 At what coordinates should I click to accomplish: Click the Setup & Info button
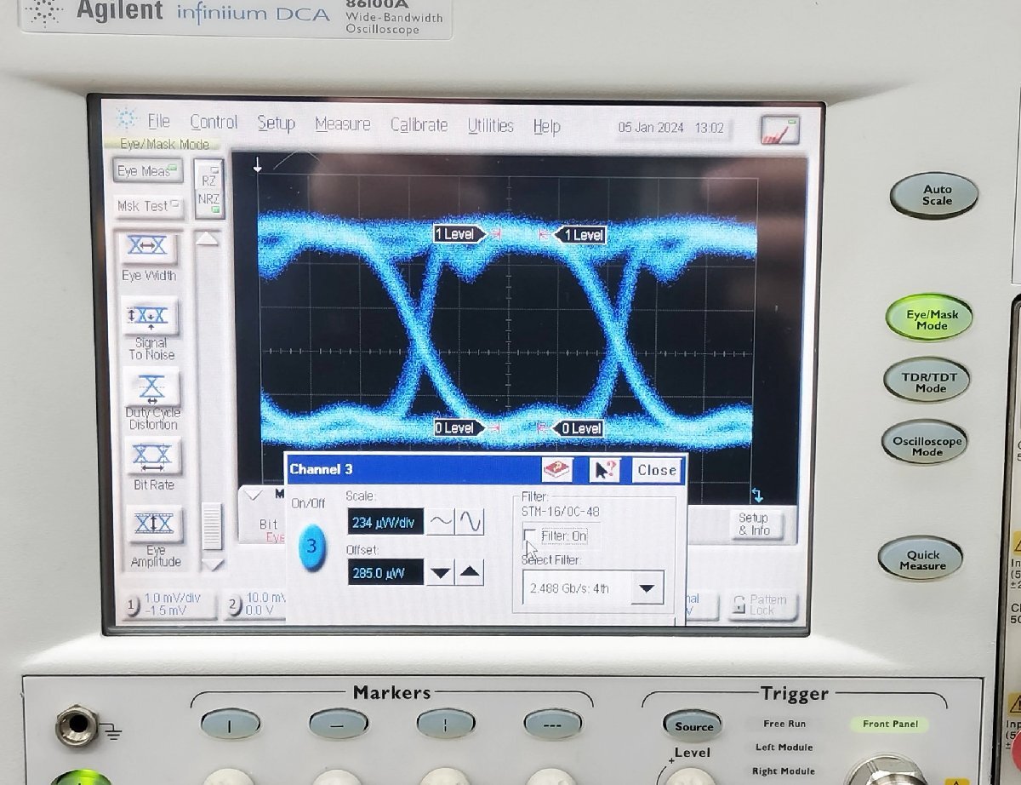[753, 524]
